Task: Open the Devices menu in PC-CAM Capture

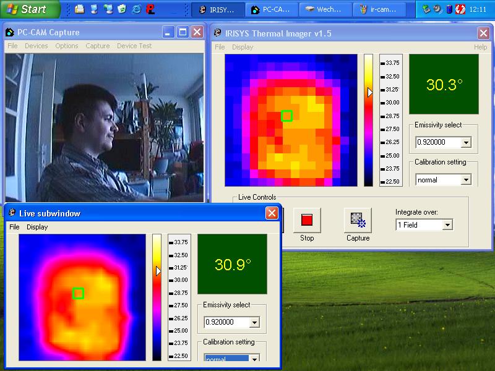Action: [x=36, y=46]
